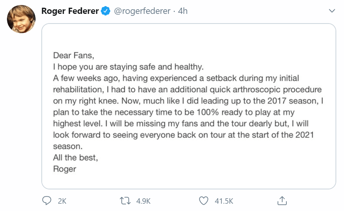344x211 pixels.
Task: Retweet this post using the arrows icon
Action: click(x=126, y=201)
